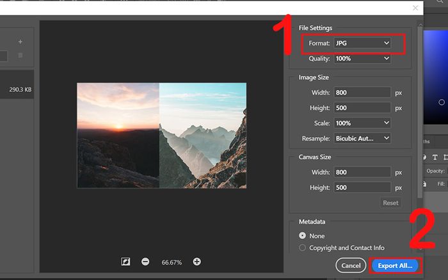The image size is (448, 280).
Task: Click the image preview thumbnail
Action: pos(162,136)
